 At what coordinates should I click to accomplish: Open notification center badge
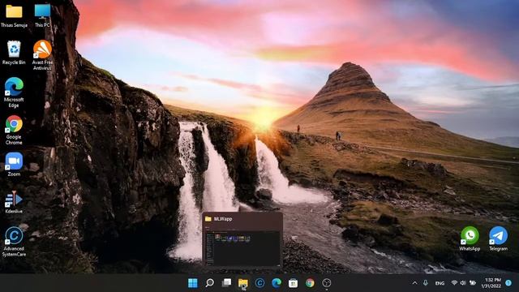pyautogui.click(x=508, y=283)
